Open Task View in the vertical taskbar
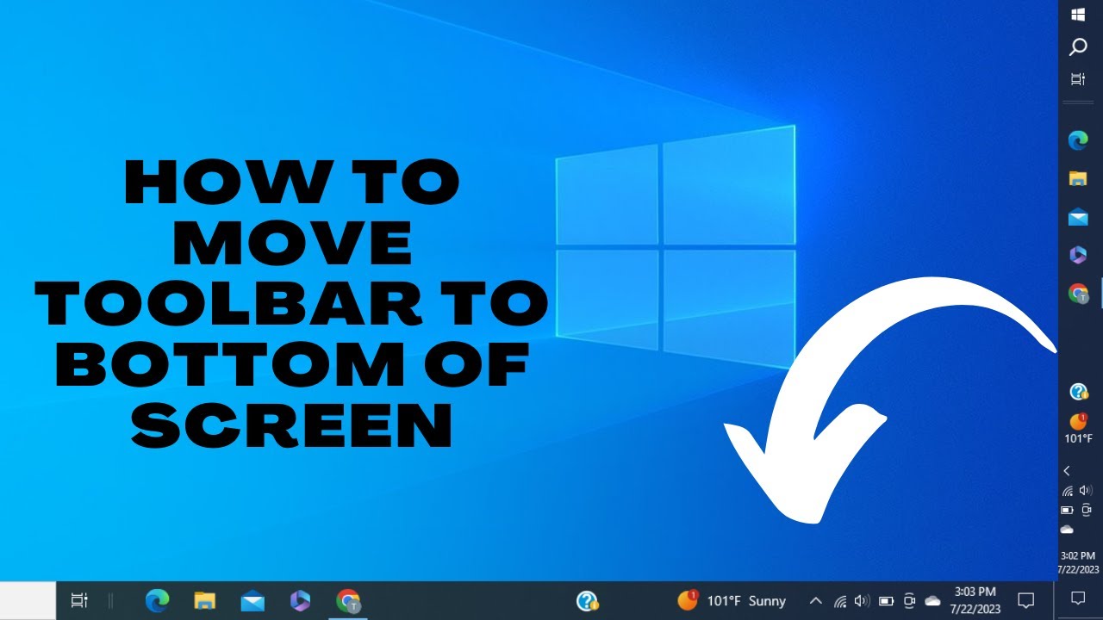1103x620 pixels. point(1078,79)
